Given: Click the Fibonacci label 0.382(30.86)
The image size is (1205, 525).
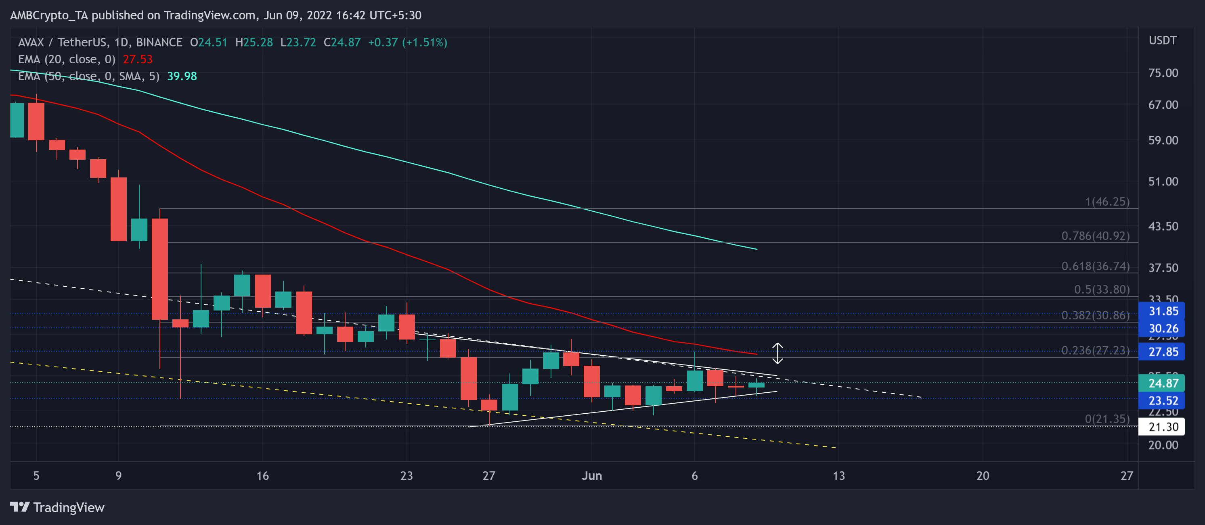Looking at the screenshot, I should (x=1096, y=315).
